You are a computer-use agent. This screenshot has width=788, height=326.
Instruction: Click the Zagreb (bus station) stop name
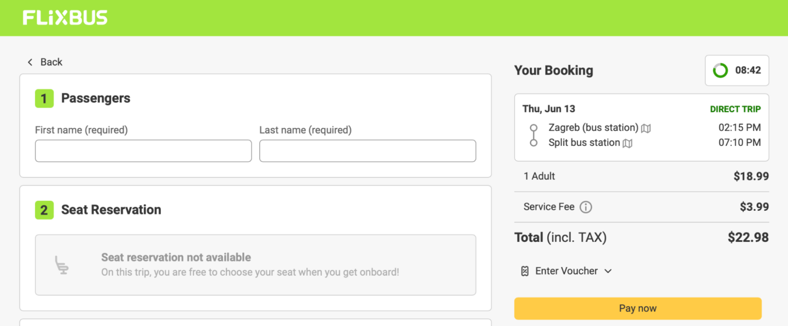[593, 128]
